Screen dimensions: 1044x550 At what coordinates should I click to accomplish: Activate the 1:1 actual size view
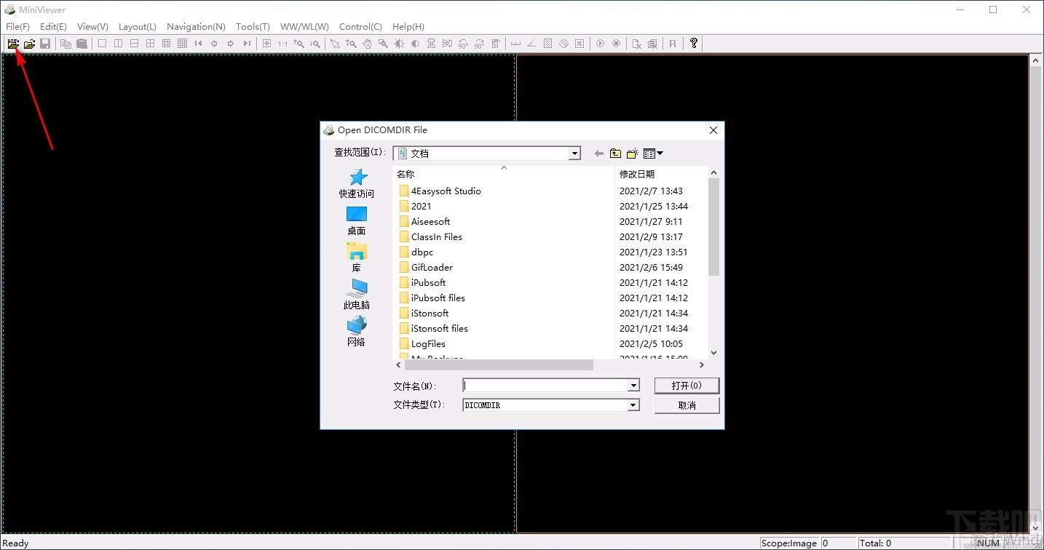point(283,44)
